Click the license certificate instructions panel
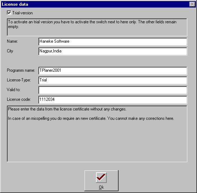Viewport: 197px width, 193px height. [97, 134]
